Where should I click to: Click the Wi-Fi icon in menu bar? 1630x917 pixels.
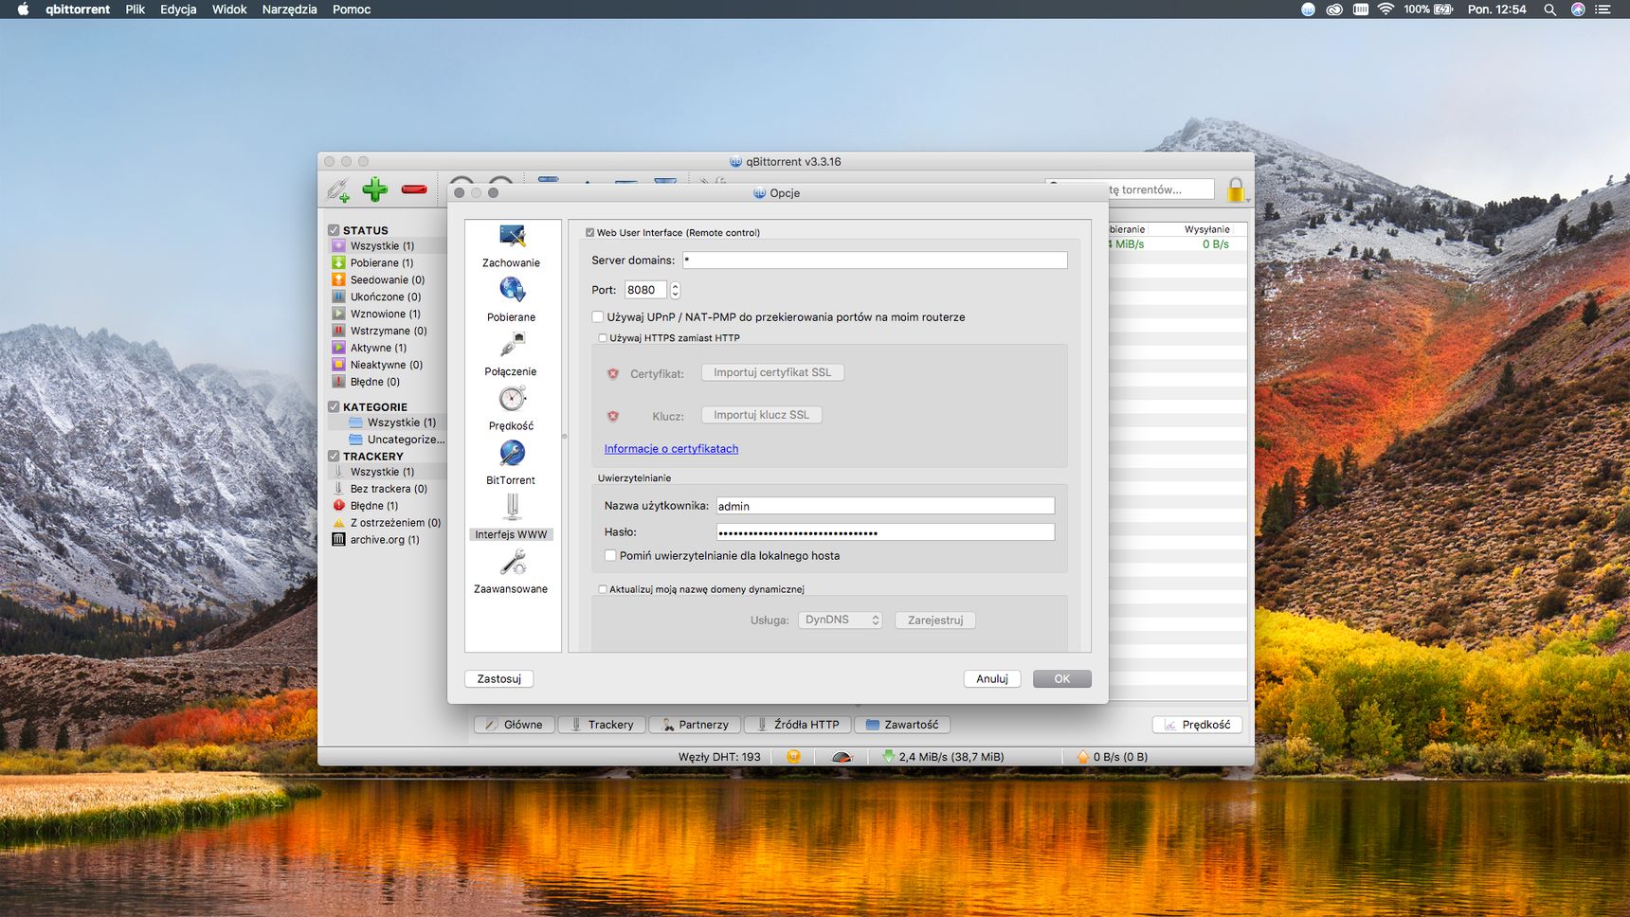coord(1385,9)
